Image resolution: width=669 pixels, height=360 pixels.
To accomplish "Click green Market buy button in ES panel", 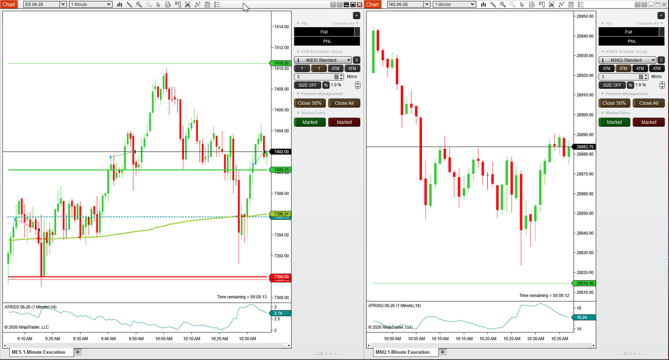I will pyautogui.click(x=310, y=122).
